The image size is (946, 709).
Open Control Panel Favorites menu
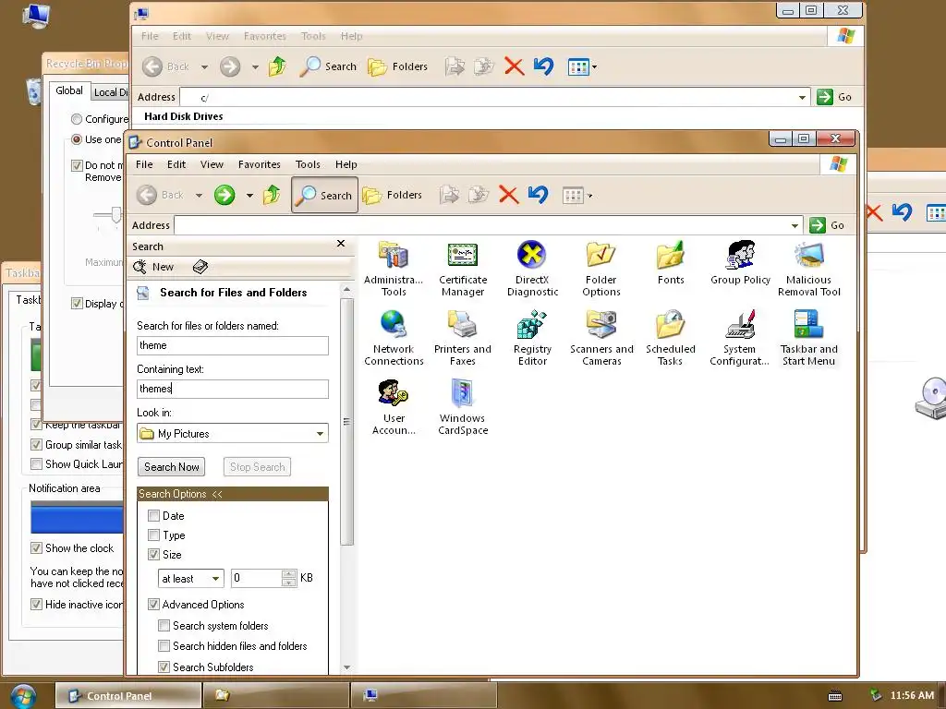(x=259, y=164)
